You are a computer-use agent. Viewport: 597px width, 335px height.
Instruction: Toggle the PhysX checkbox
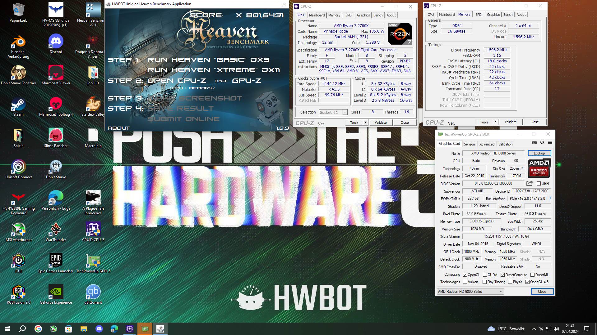(510, 282)
